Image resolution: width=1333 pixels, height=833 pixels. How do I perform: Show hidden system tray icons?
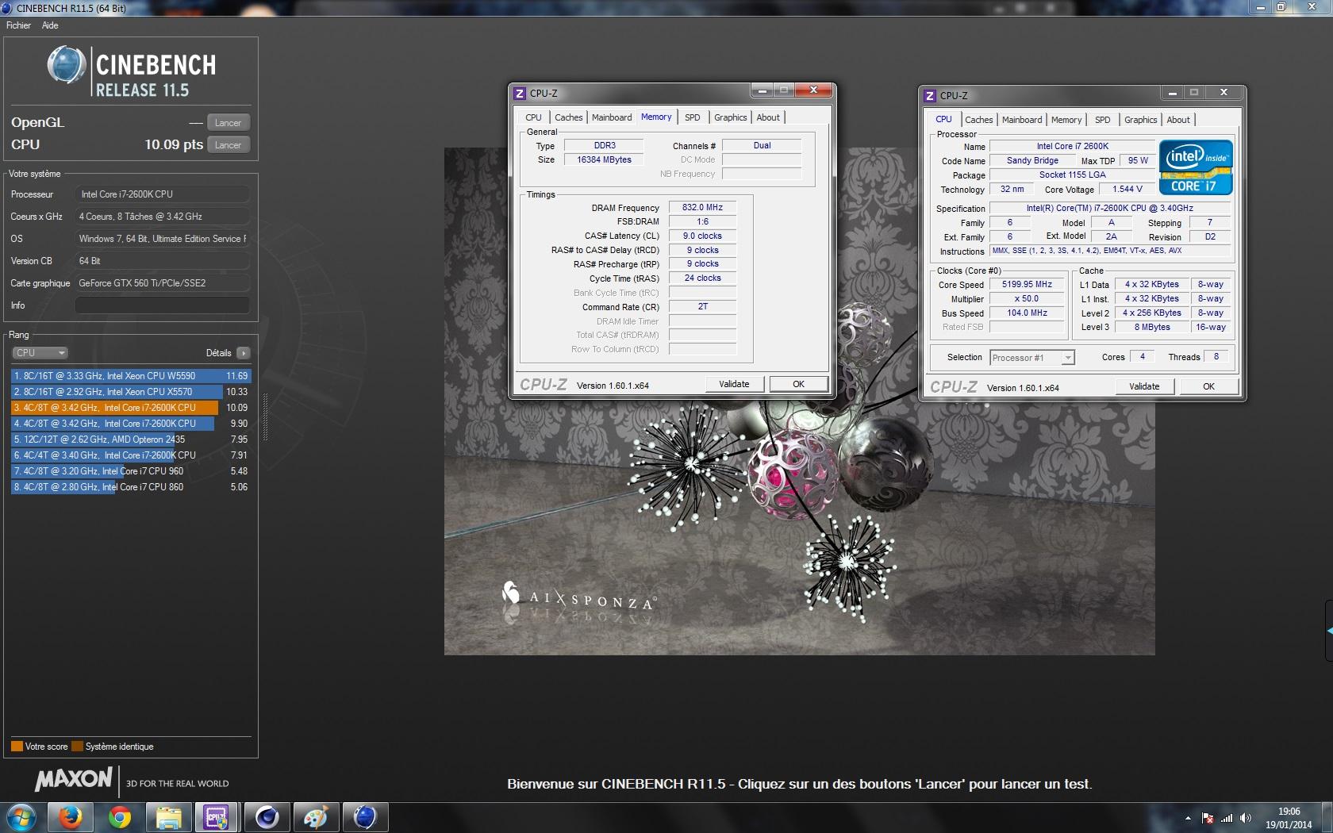pos(1188,818)
